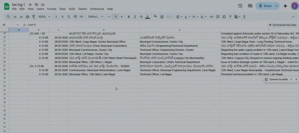
Task: Open the Share options dropdown arrow
Action: (276, 6)
